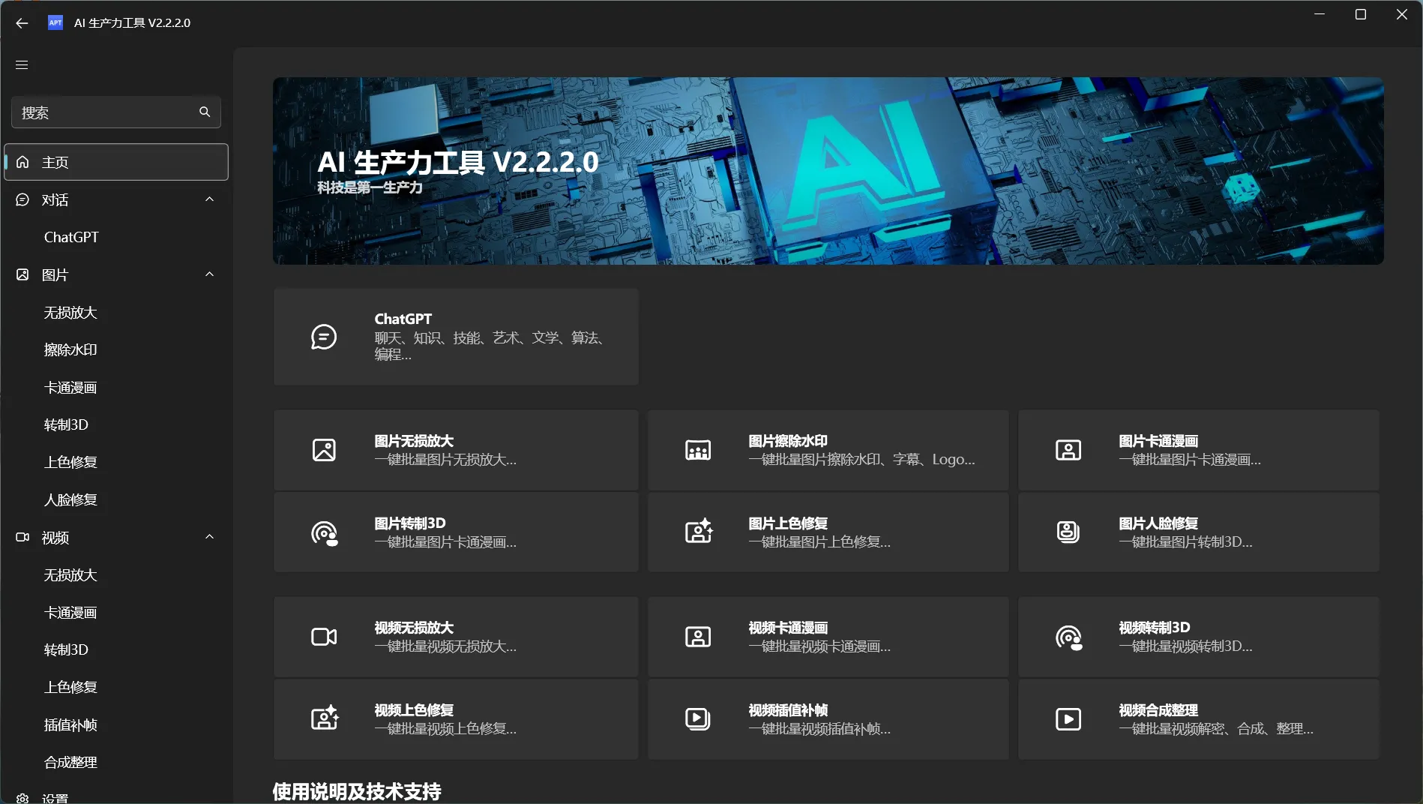Open the ChatGPT card title
Viewport: 1423px width, 804px height.
403,319
